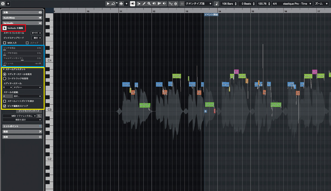331x191 pixels.
Task: Activate the VariAudio を編集 arrow tool
Action: pos(5,28)
